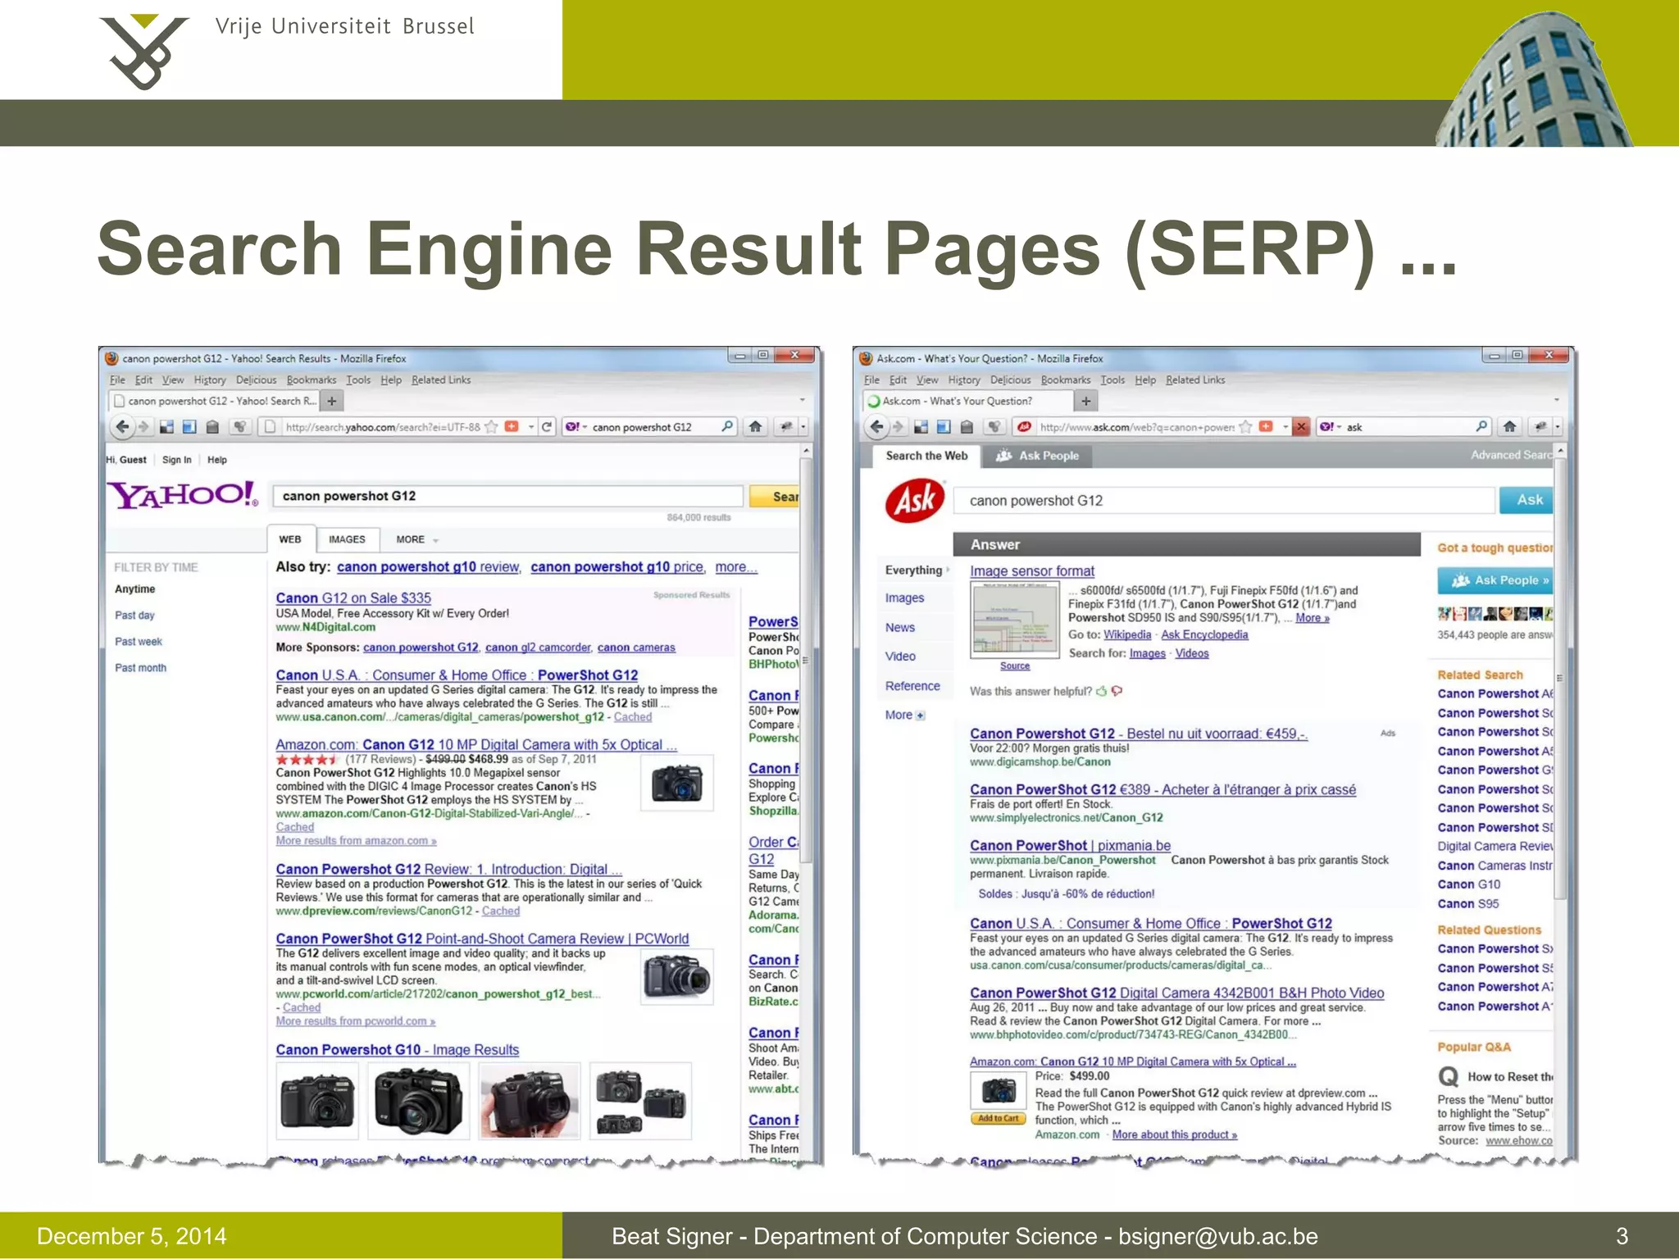Click the Forward arrow in the Yahoo window

coord(143,426)
